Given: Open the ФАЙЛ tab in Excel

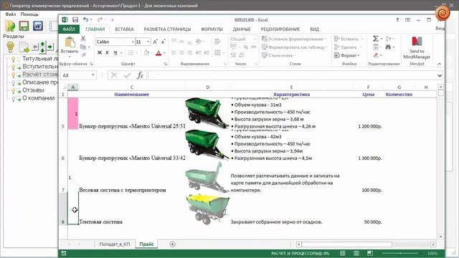Looking at the screenshot, I should point(69,29).
